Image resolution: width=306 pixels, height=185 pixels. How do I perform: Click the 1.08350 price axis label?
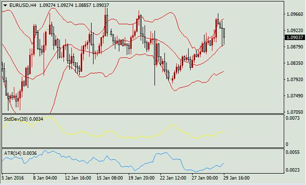coord(295,63)
